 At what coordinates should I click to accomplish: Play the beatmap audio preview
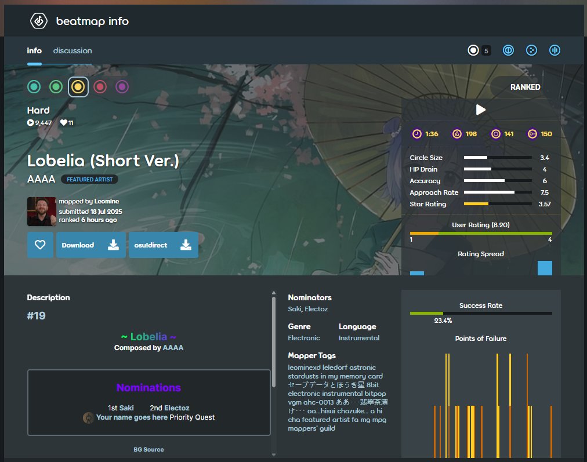[481, 110]
